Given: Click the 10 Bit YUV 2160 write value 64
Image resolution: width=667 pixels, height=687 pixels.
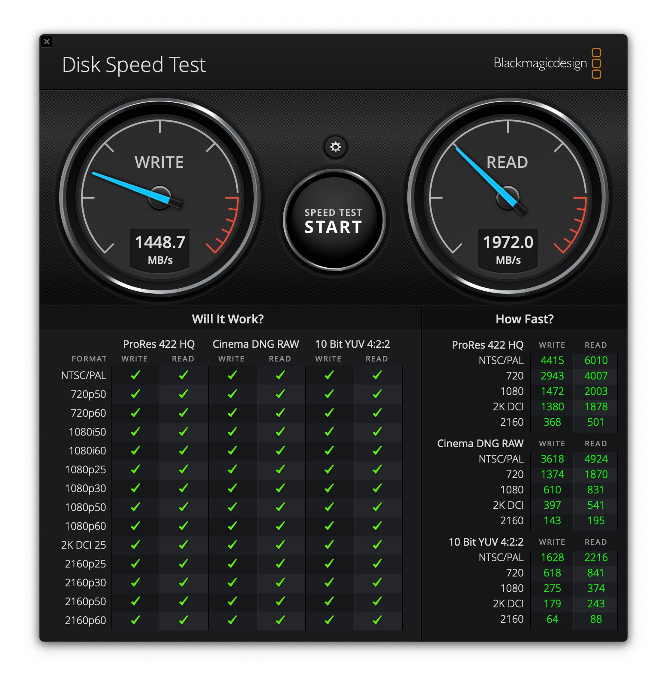Looking at the screenshot, I should click(x=552, y=619).
